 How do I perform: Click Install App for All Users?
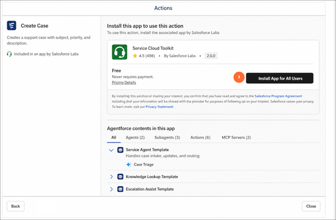click(280, 78)
